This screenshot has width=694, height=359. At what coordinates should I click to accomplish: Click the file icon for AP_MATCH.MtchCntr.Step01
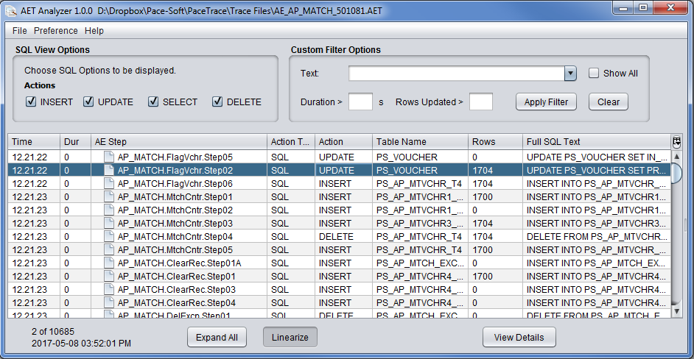click(109, 196)
